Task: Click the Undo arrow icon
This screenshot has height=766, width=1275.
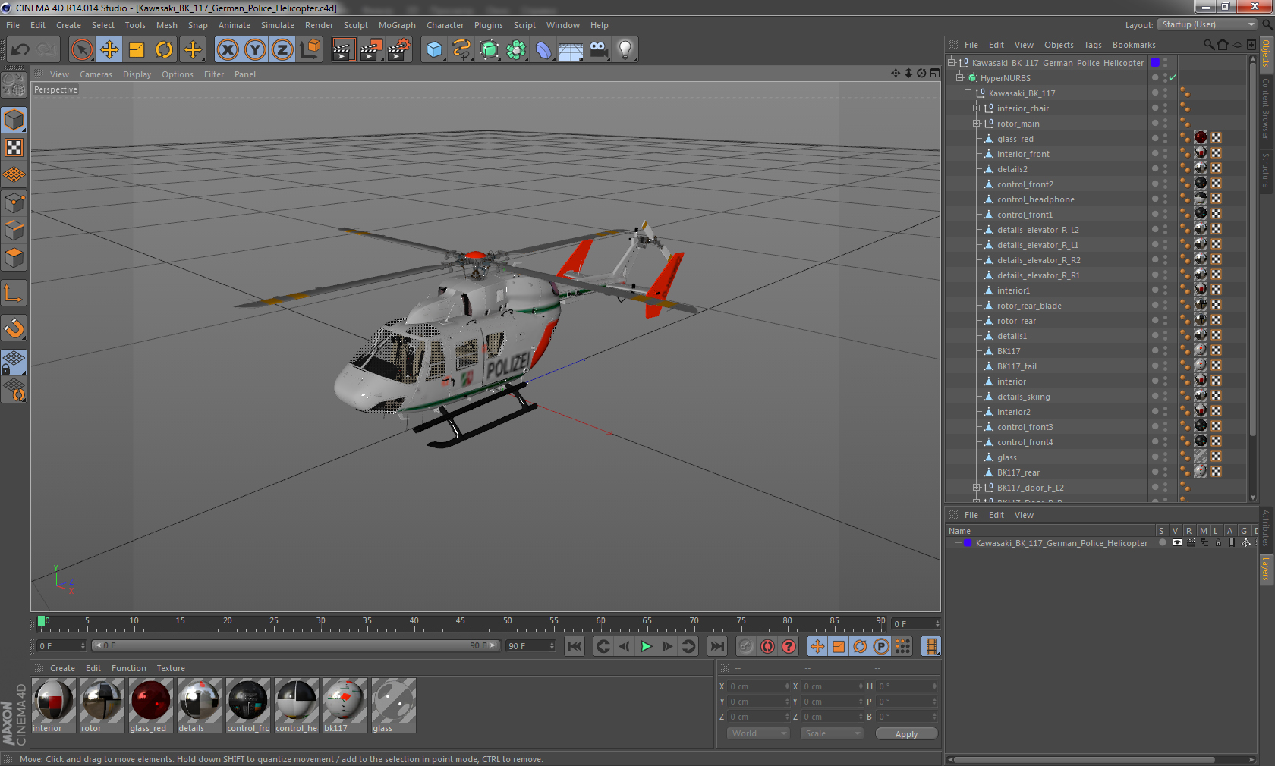Action: (20, 50)
